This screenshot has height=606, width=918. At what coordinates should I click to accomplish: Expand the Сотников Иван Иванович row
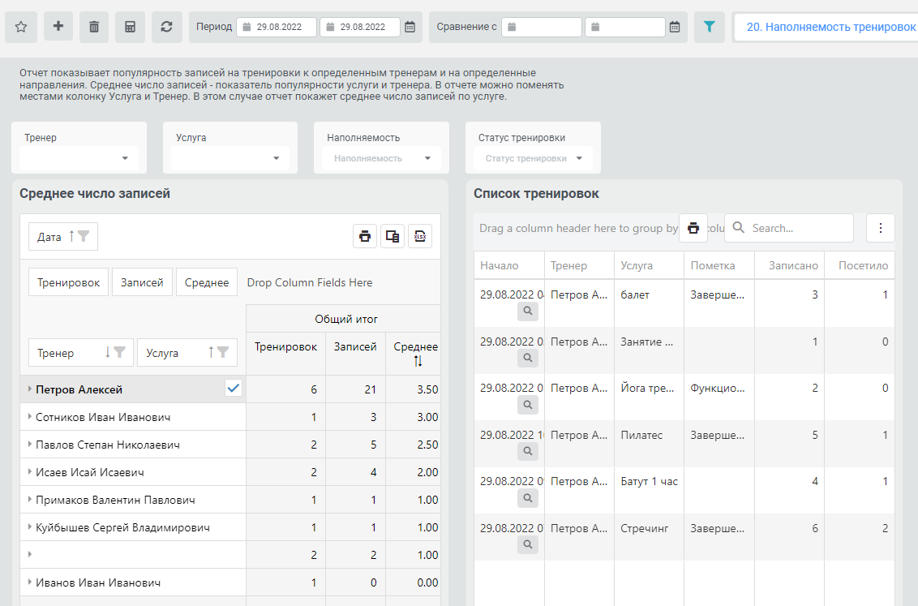pyautogui.click(x=30, y=417)
